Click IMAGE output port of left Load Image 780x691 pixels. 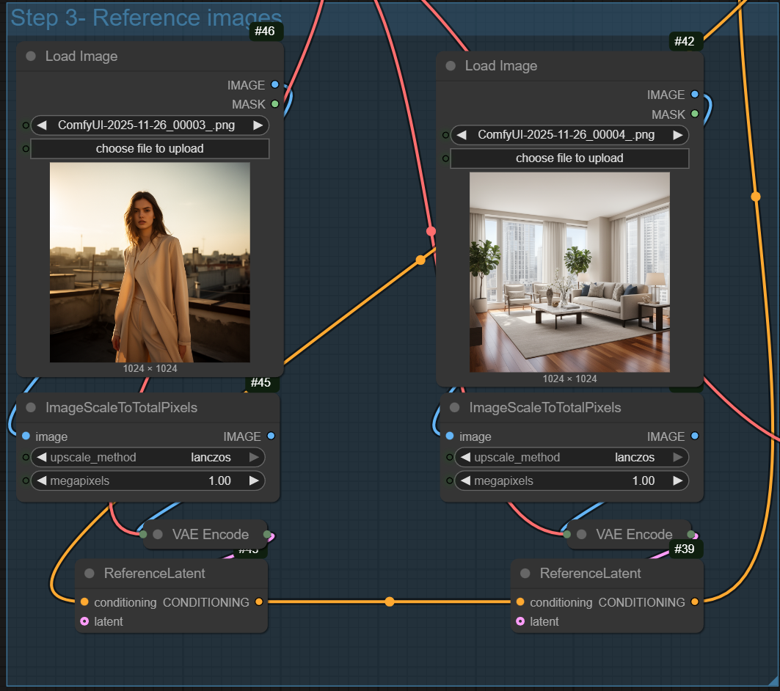point(274,85)
